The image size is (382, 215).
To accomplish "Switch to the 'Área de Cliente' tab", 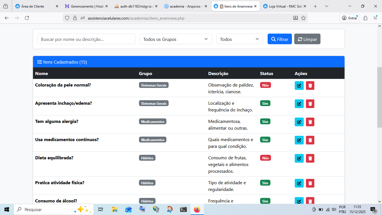I will click(x=33, y=6).
